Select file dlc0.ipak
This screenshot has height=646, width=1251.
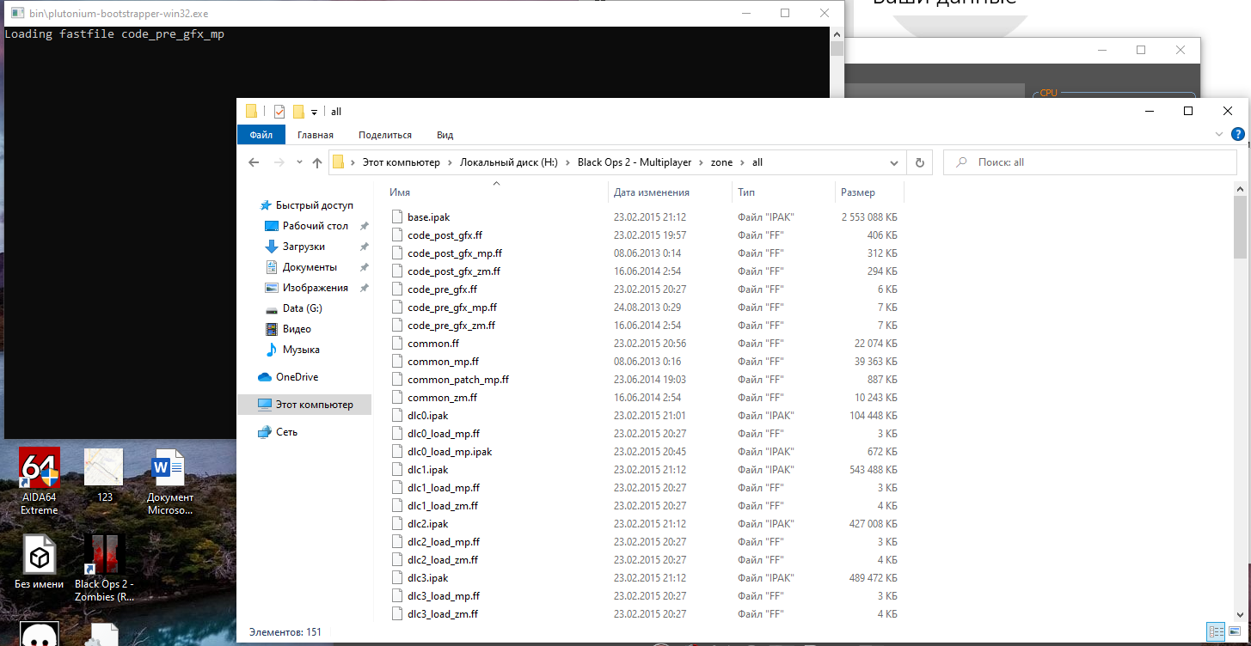pos(427,416)
